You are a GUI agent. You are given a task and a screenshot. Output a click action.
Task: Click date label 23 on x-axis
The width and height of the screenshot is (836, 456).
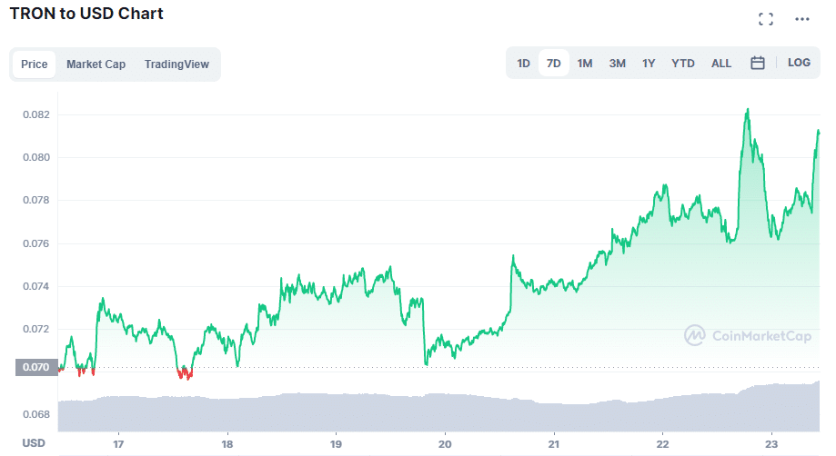(x=771, y=444)
